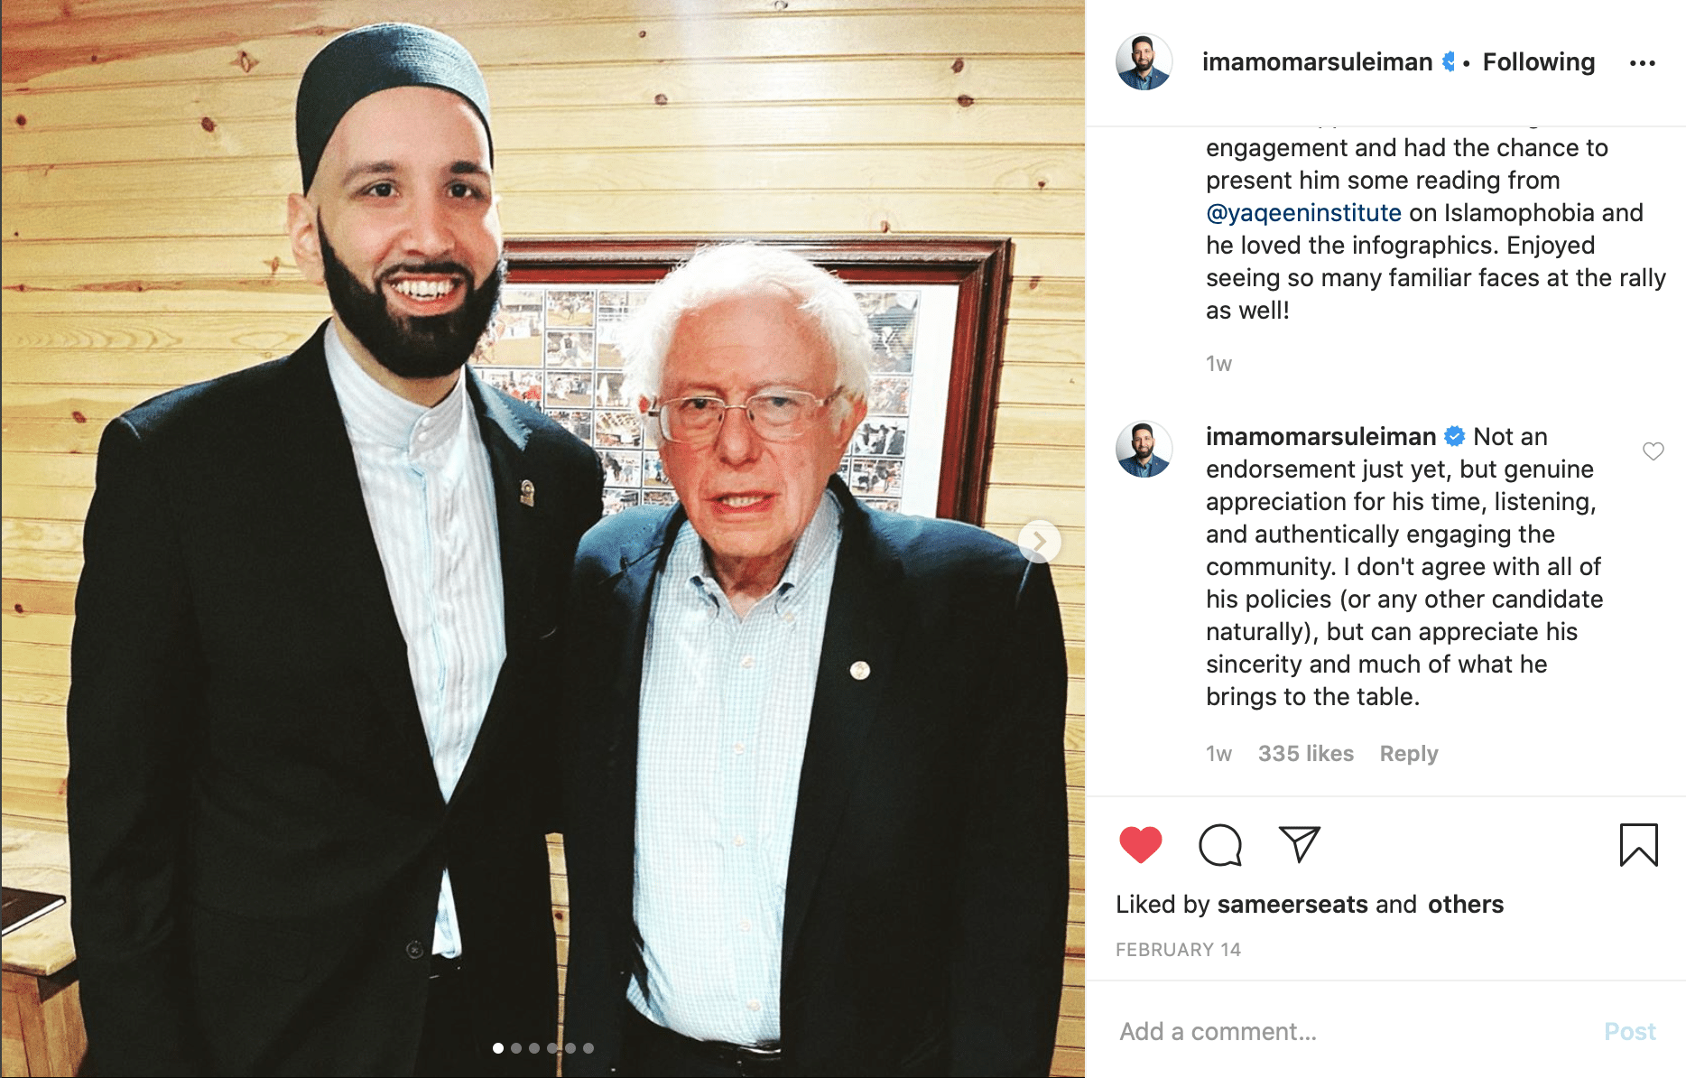The width and height of the screenshot is (1686, 1078).
Task: Click Reply under the comment
Action: tap(1408, 754)
